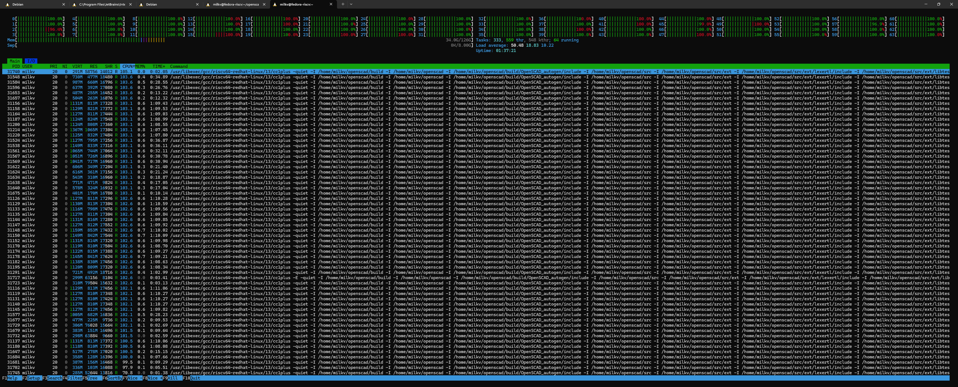958x387 pixels.
Task: Click F4 Filter in the bottom bar
Action: [x=74, y=378]
